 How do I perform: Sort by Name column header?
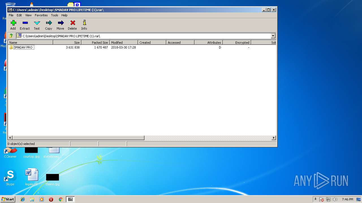(x=30, y=43)
